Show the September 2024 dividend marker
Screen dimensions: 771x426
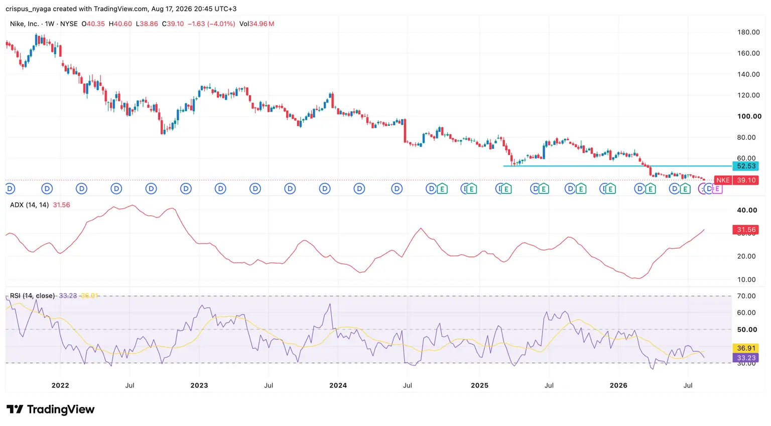[431, 189]
